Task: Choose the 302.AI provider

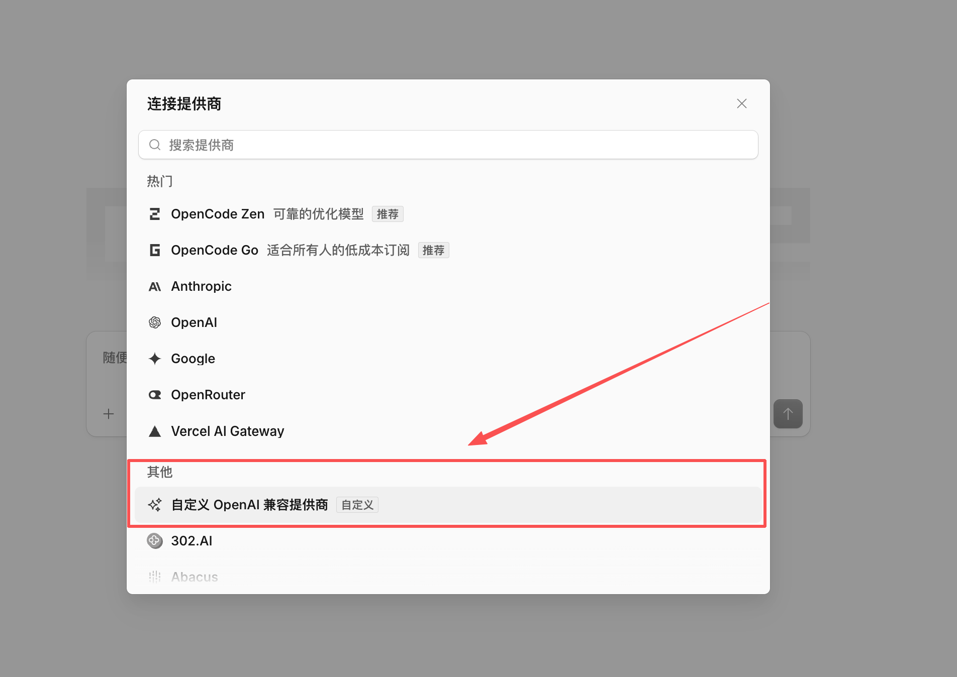Action: pyautogui.click(x=448, y=541)
